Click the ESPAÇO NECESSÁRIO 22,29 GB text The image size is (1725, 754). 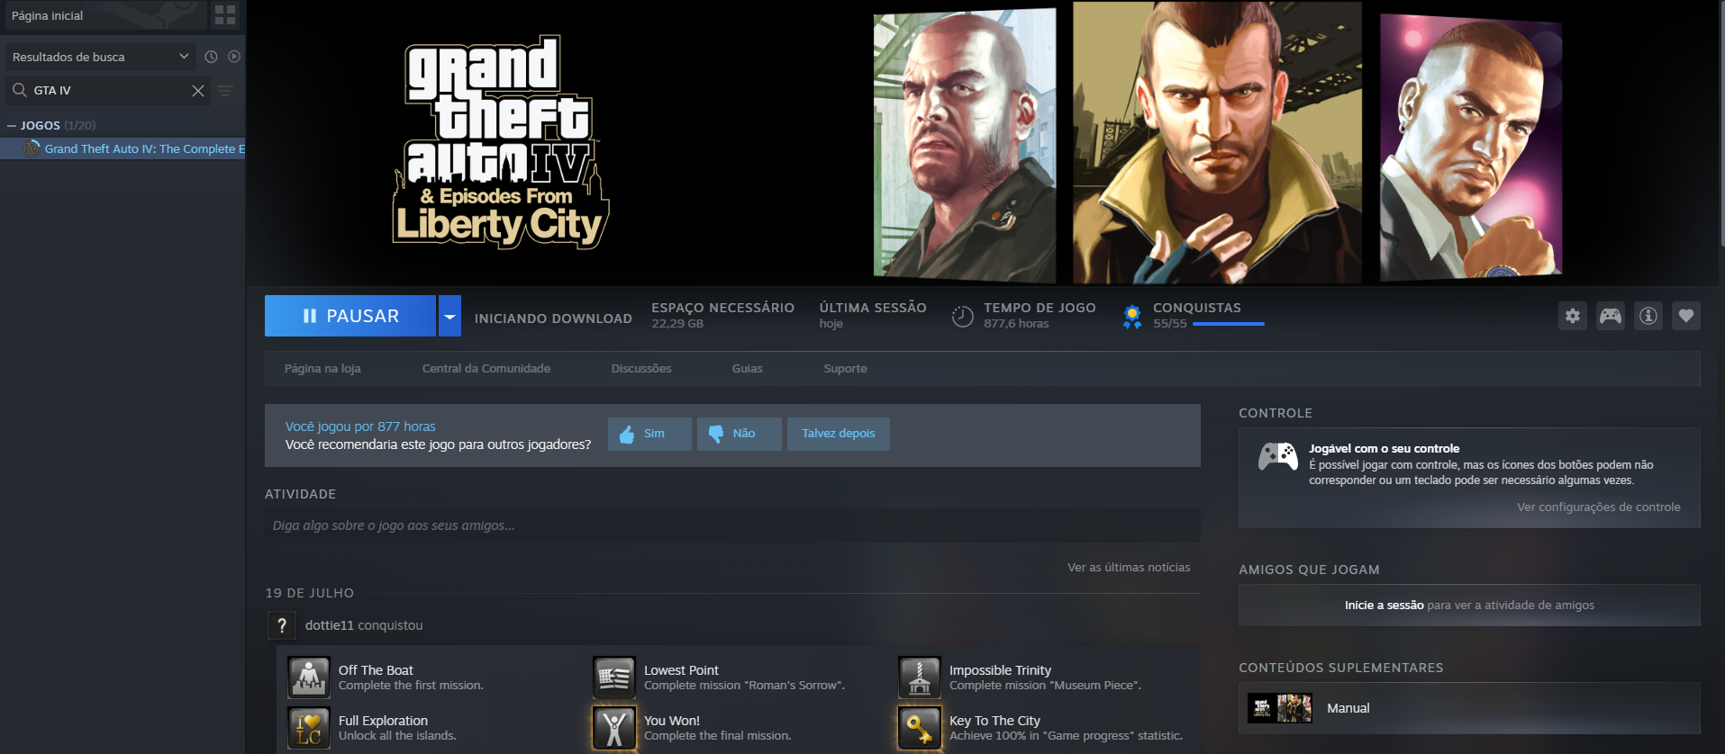click(x=722, y=315)
